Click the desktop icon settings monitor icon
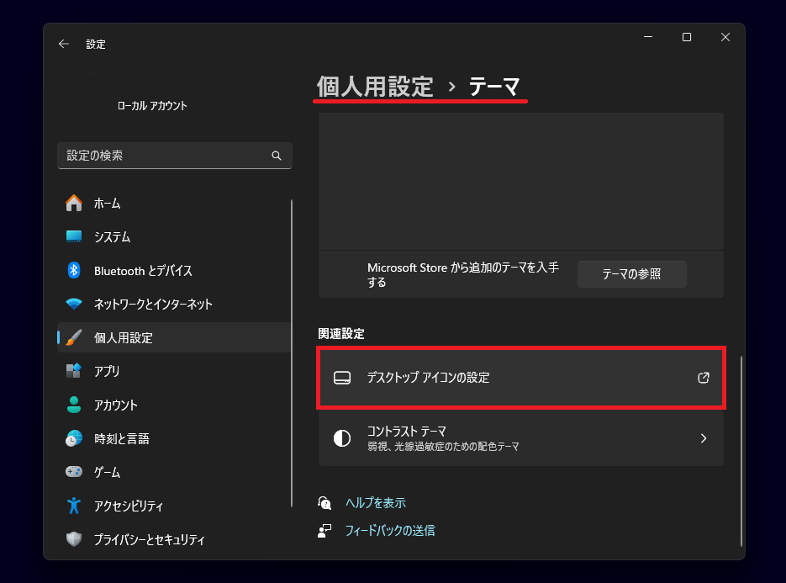The height and width of the screenshot is (583, 786). (x=342, y=378)
